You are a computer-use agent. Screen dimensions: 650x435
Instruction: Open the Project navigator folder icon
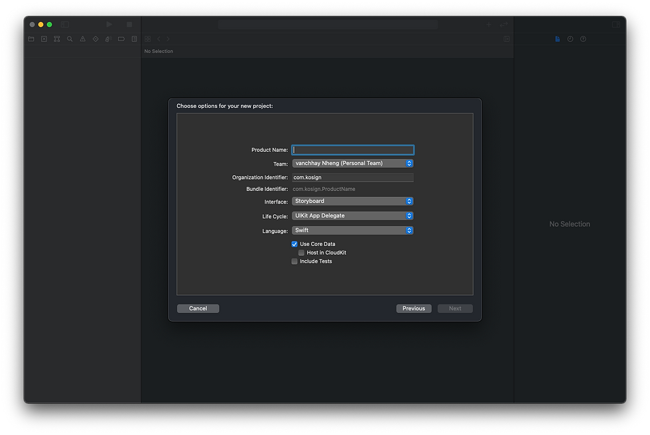click(31, 39)
